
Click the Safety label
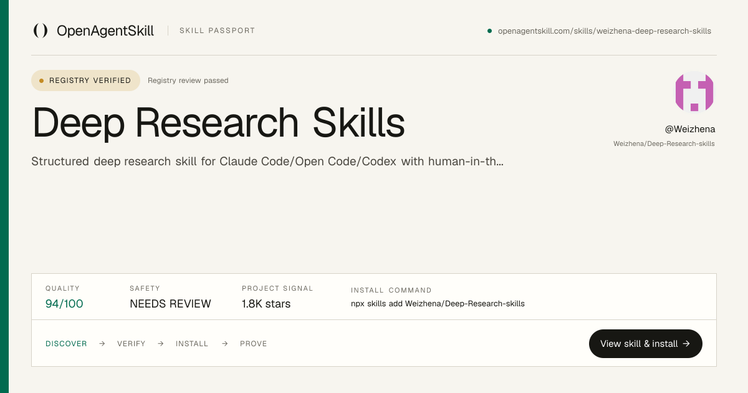[x=145, y=289]
